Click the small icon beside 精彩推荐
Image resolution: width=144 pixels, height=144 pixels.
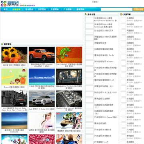click(2, 44)
